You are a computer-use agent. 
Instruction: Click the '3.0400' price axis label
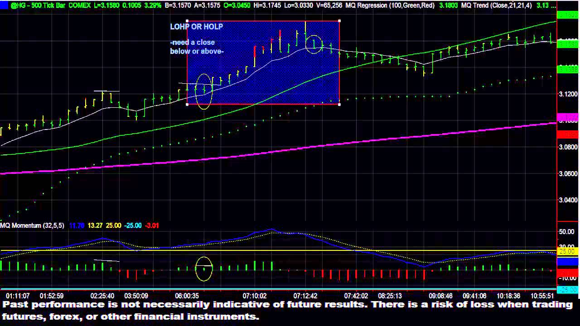pyautogui.click(x=568, y=200)
